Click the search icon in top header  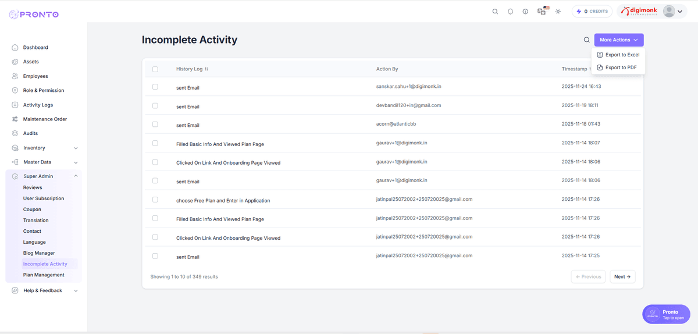(x=495, y=12)
